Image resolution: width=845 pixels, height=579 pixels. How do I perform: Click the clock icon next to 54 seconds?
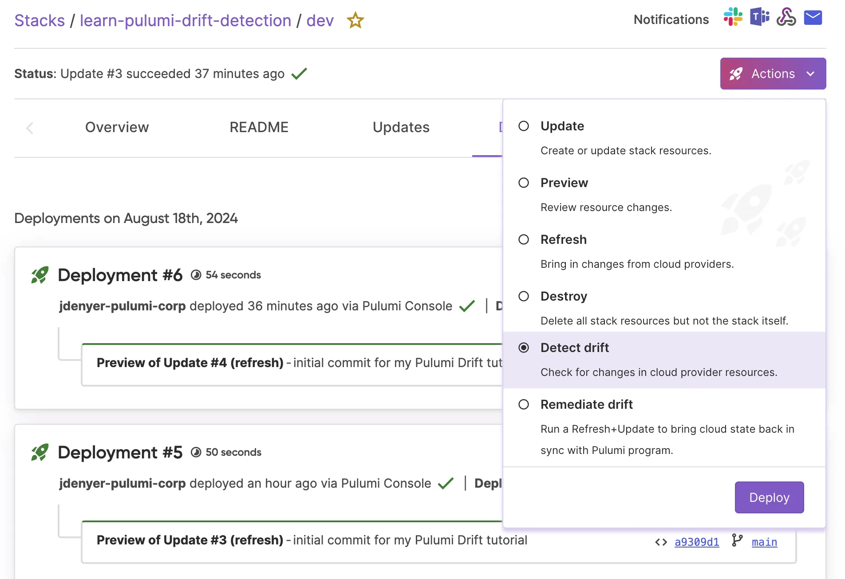point(196,275)
